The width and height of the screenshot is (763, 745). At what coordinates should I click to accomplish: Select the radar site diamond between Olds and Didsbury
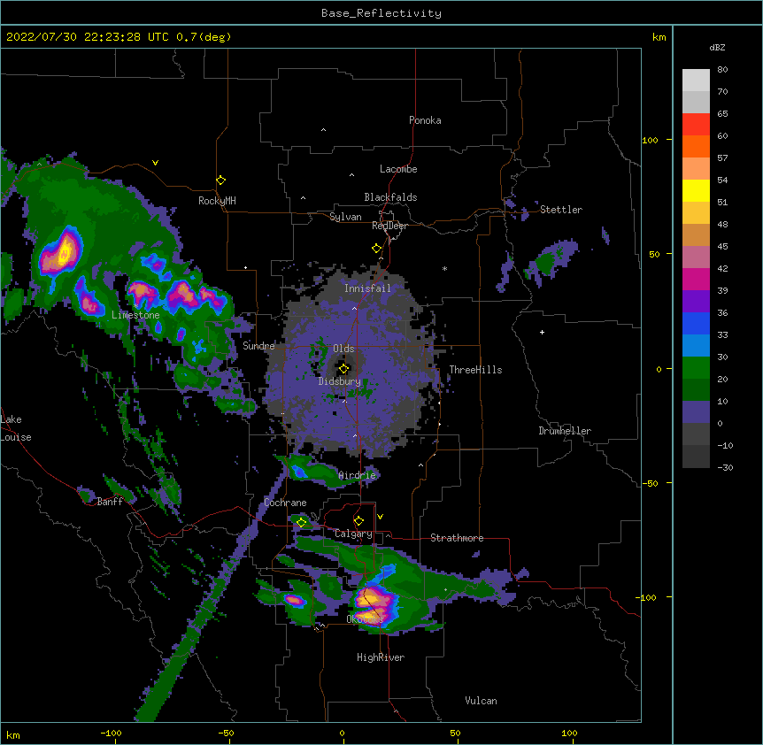click(343, 368)
